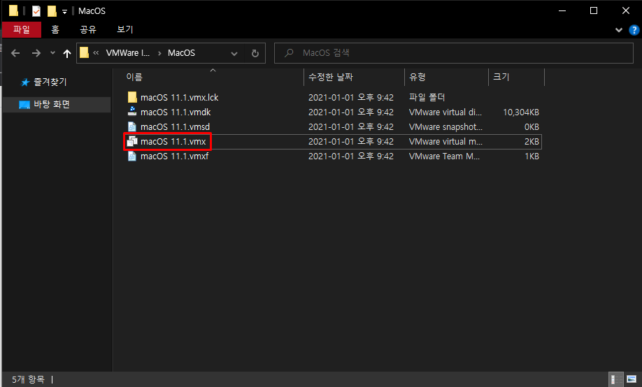Open the 홈 ribbon tab
Viewport: 642px width, 387px height.
coord(55,29)
